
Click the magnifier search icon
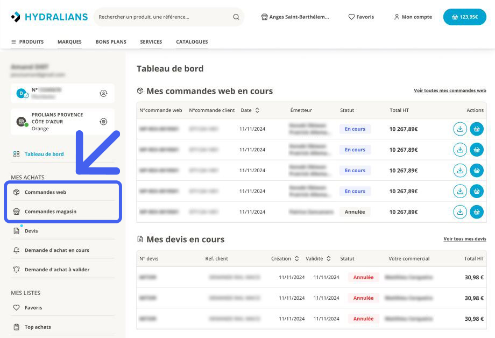click(236, 17)
